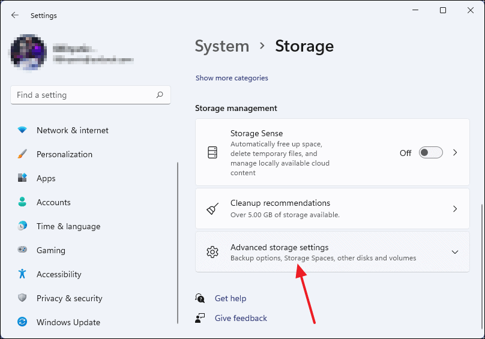
Task: Toggle the Storage Sense switch on
Action: coord(430,153)
